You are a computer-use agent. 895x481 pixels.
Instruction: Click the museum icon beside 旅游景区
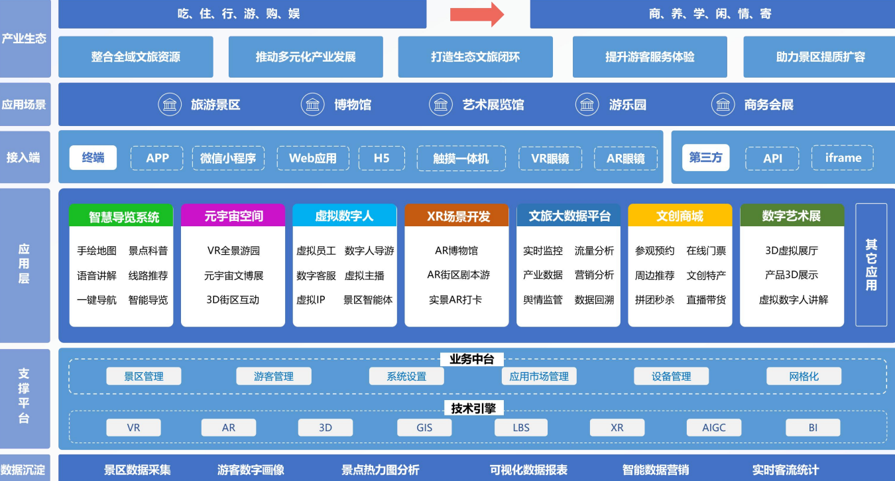pyautogui.click(x=170, y=105)
